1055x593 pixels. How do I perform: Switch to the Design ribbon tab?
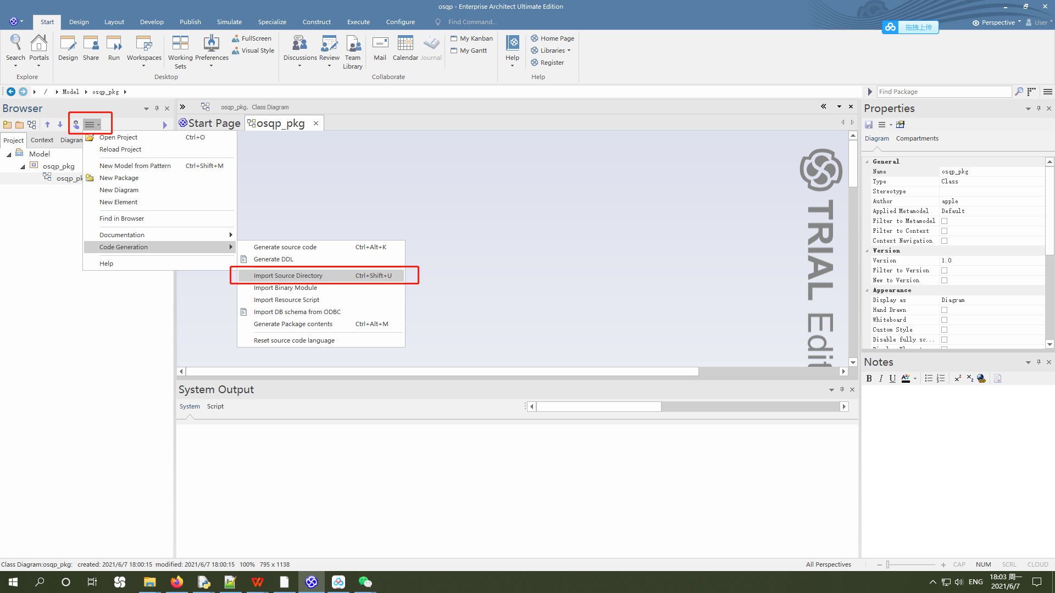click(x=79, y=22)
